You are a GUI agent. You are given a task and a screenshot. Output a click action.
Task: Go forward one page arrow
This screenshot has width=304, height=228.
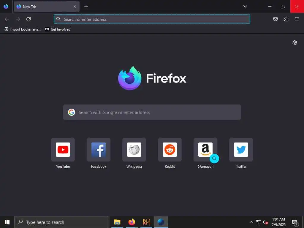(18, 19)
